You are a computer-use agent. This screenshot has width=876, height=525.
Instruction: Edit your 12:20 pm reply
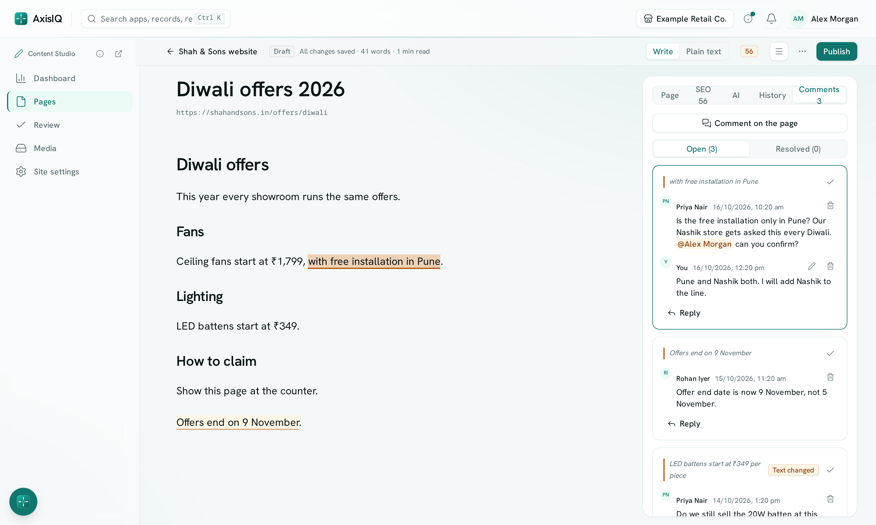coord(811,266)
